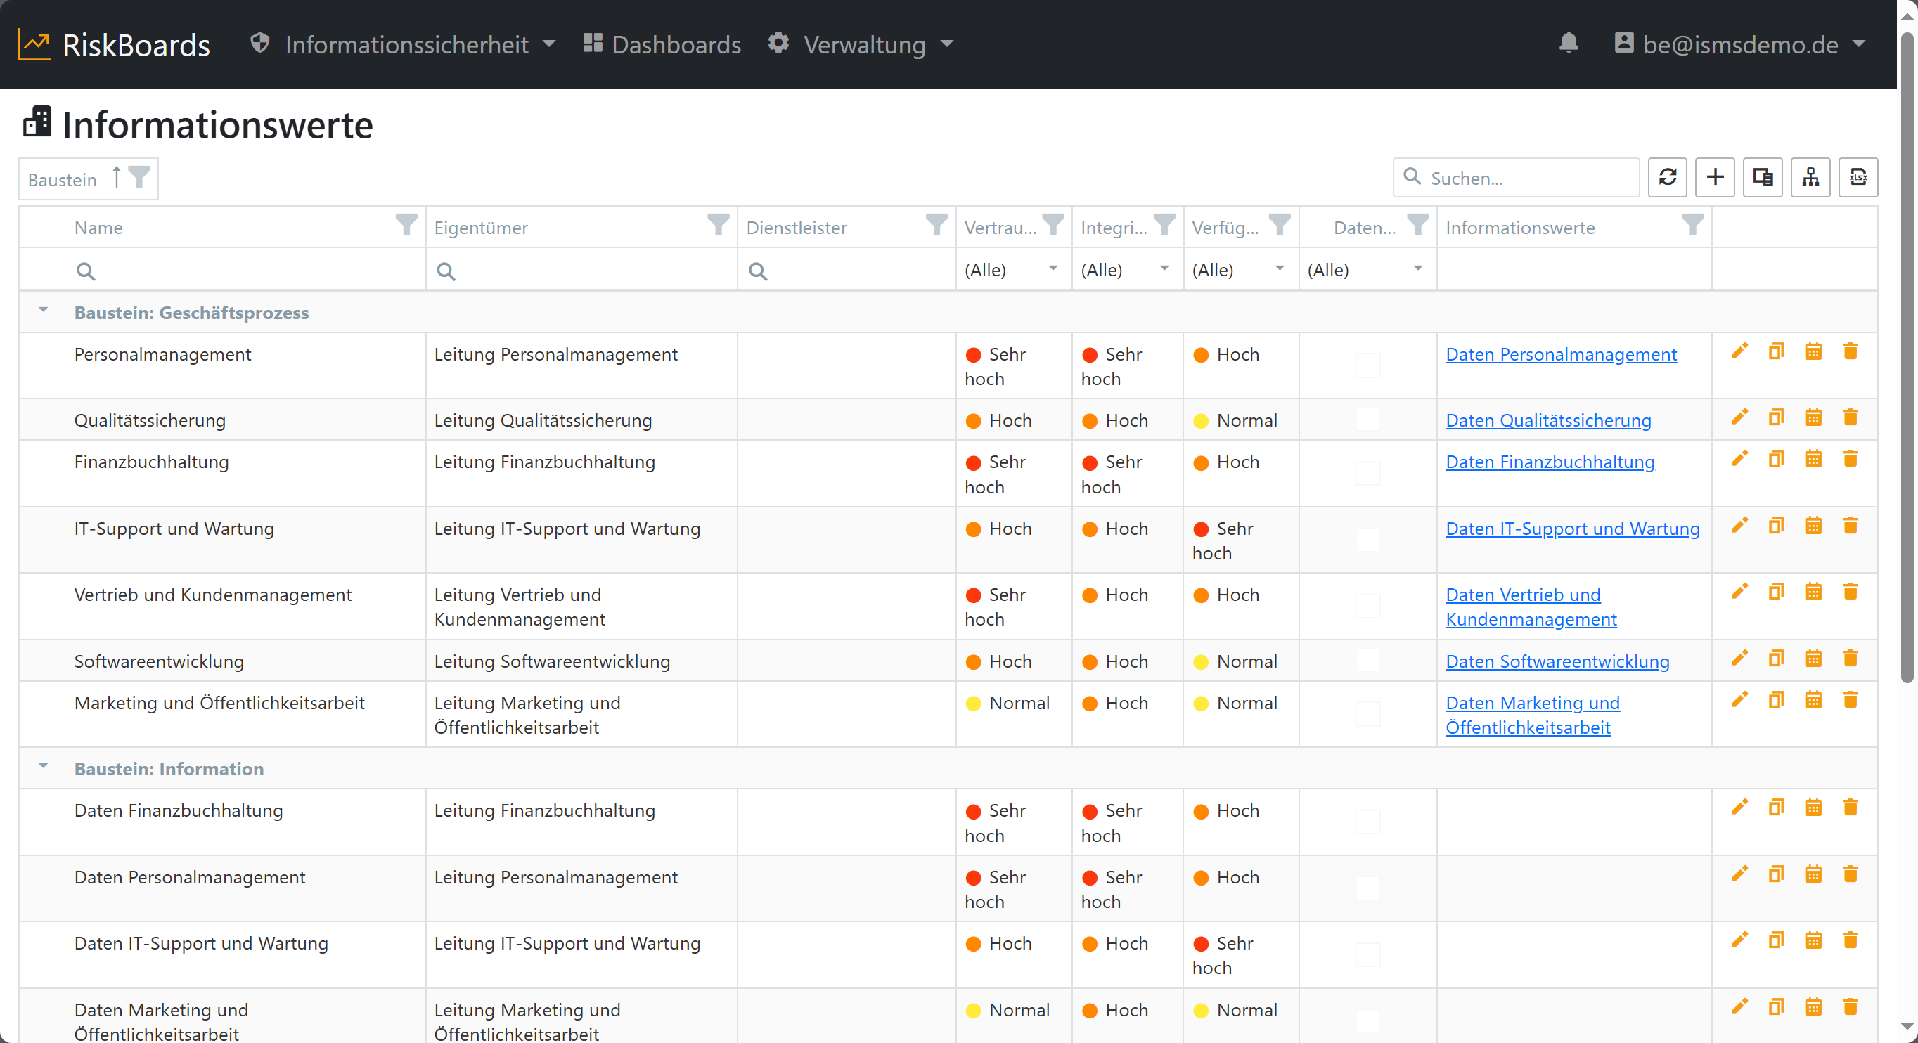
Task: Select the Leitung Softwareentwicklung cell
Action: point(581,661)
